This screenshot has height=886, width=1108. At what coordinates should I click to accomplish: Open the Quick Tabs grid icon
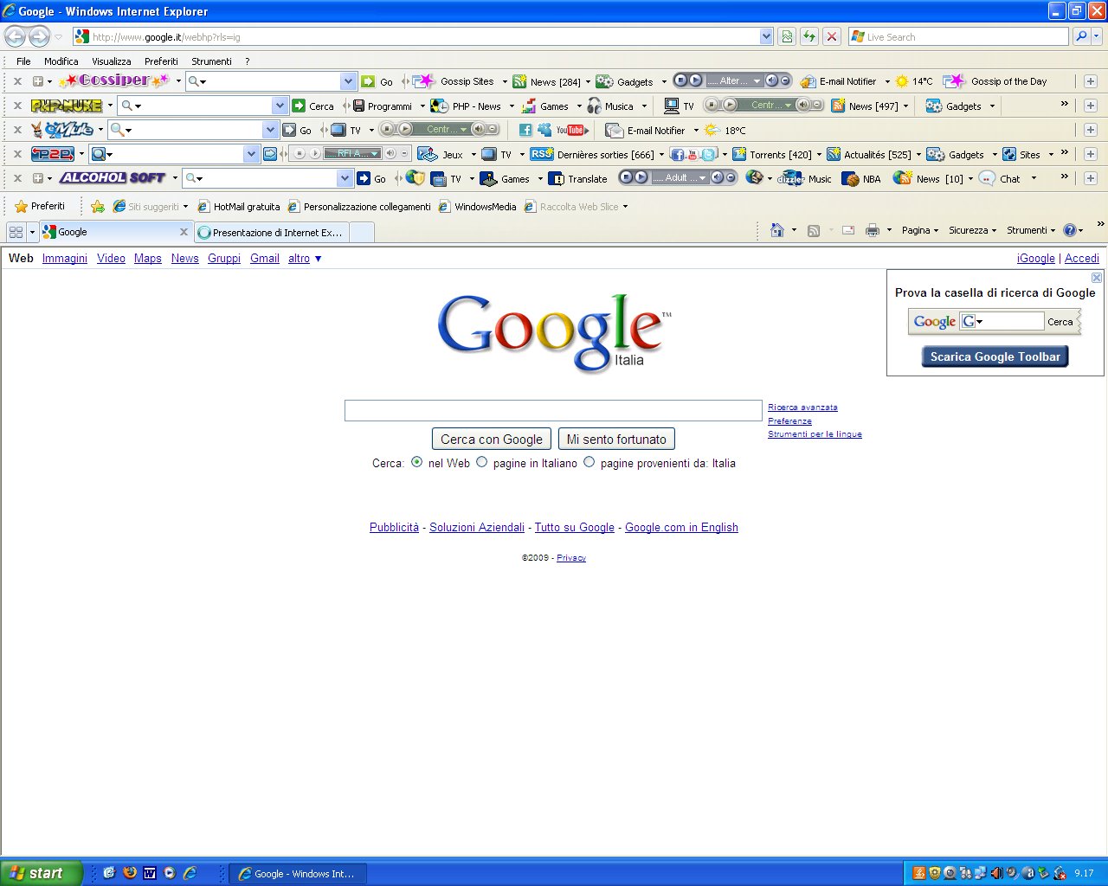pyautogui.click(x=16, y=232)
